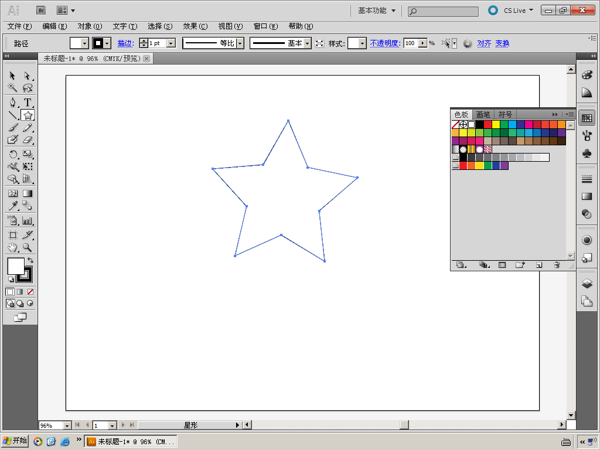Select the Pencil tool

click(27, 127)
